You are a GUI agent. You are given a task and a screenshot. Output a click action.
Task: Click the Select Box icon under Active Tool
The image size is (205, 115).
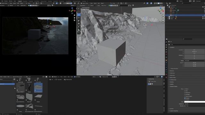[x=150, y=81]
